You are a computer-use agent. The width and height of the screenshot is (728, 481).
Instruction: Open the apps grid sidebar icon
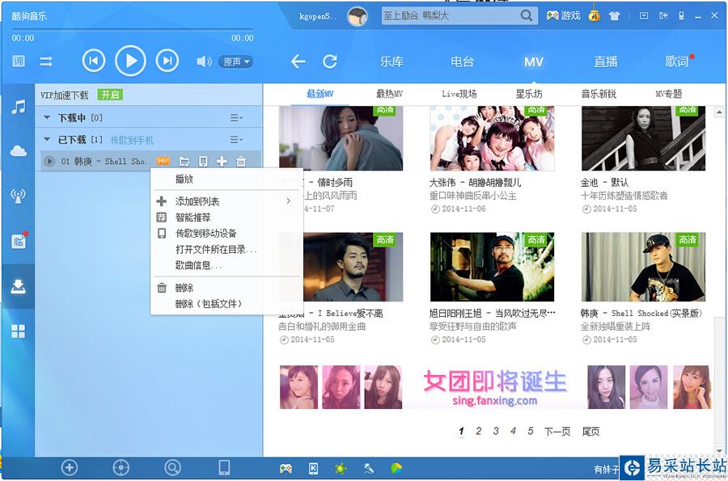(x=18, y=331)
